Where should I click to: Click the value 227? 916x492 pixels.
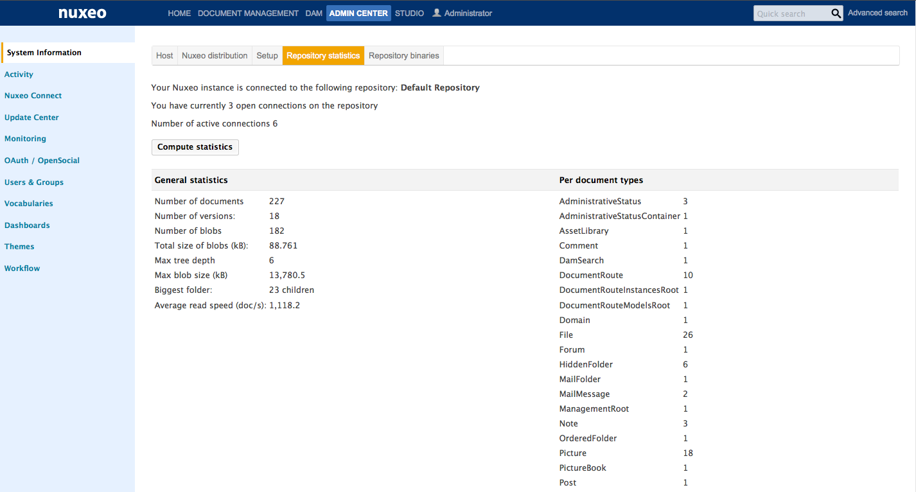277,201
